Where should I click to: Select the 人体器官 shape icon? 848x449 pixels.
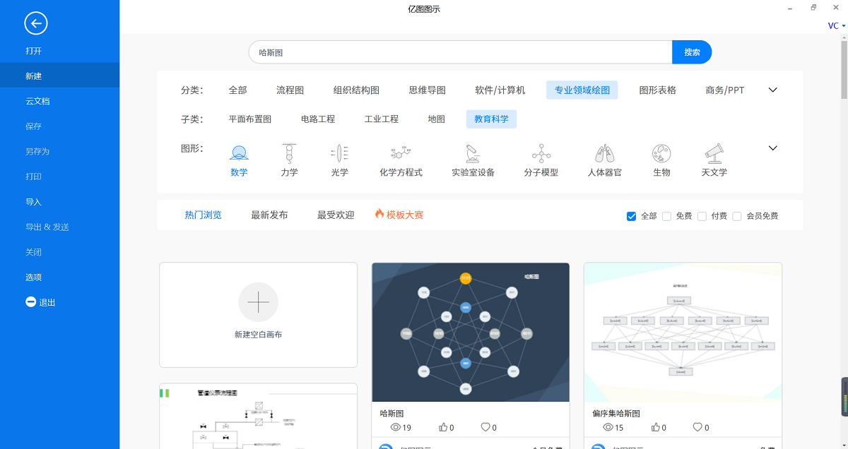604,152
